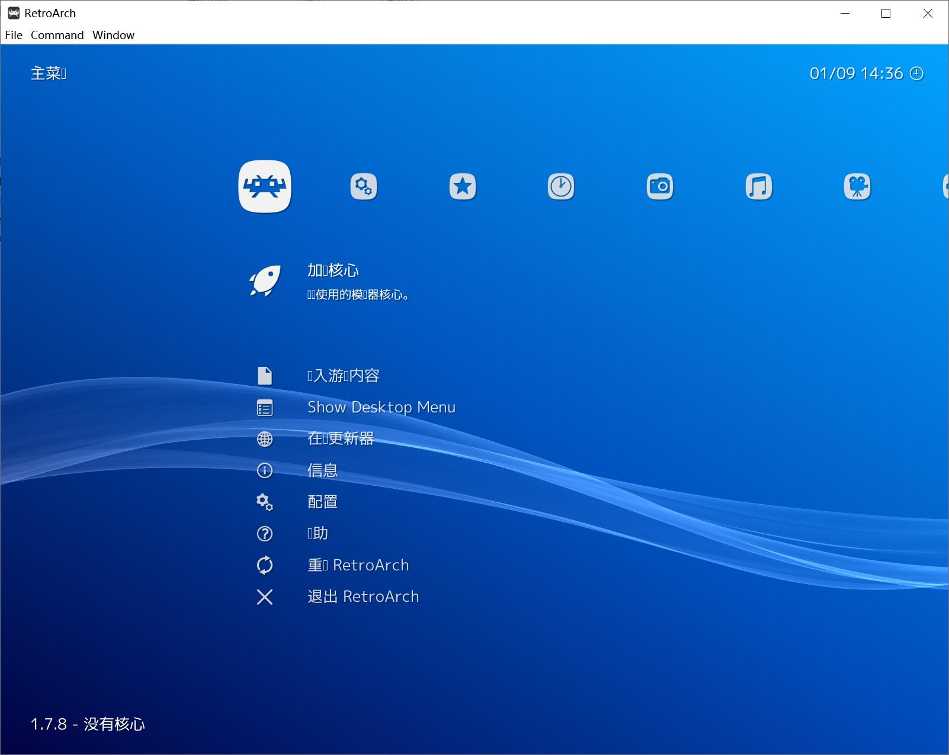Click the info icon beside 信息
The height and width of the screenshot is (755, 949).
(x=265, y=470)
